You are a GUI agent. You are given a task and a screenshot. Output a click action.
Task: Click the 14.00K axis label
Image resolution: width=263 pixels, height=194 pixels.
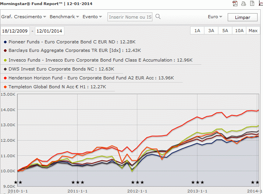pos(8,110)
